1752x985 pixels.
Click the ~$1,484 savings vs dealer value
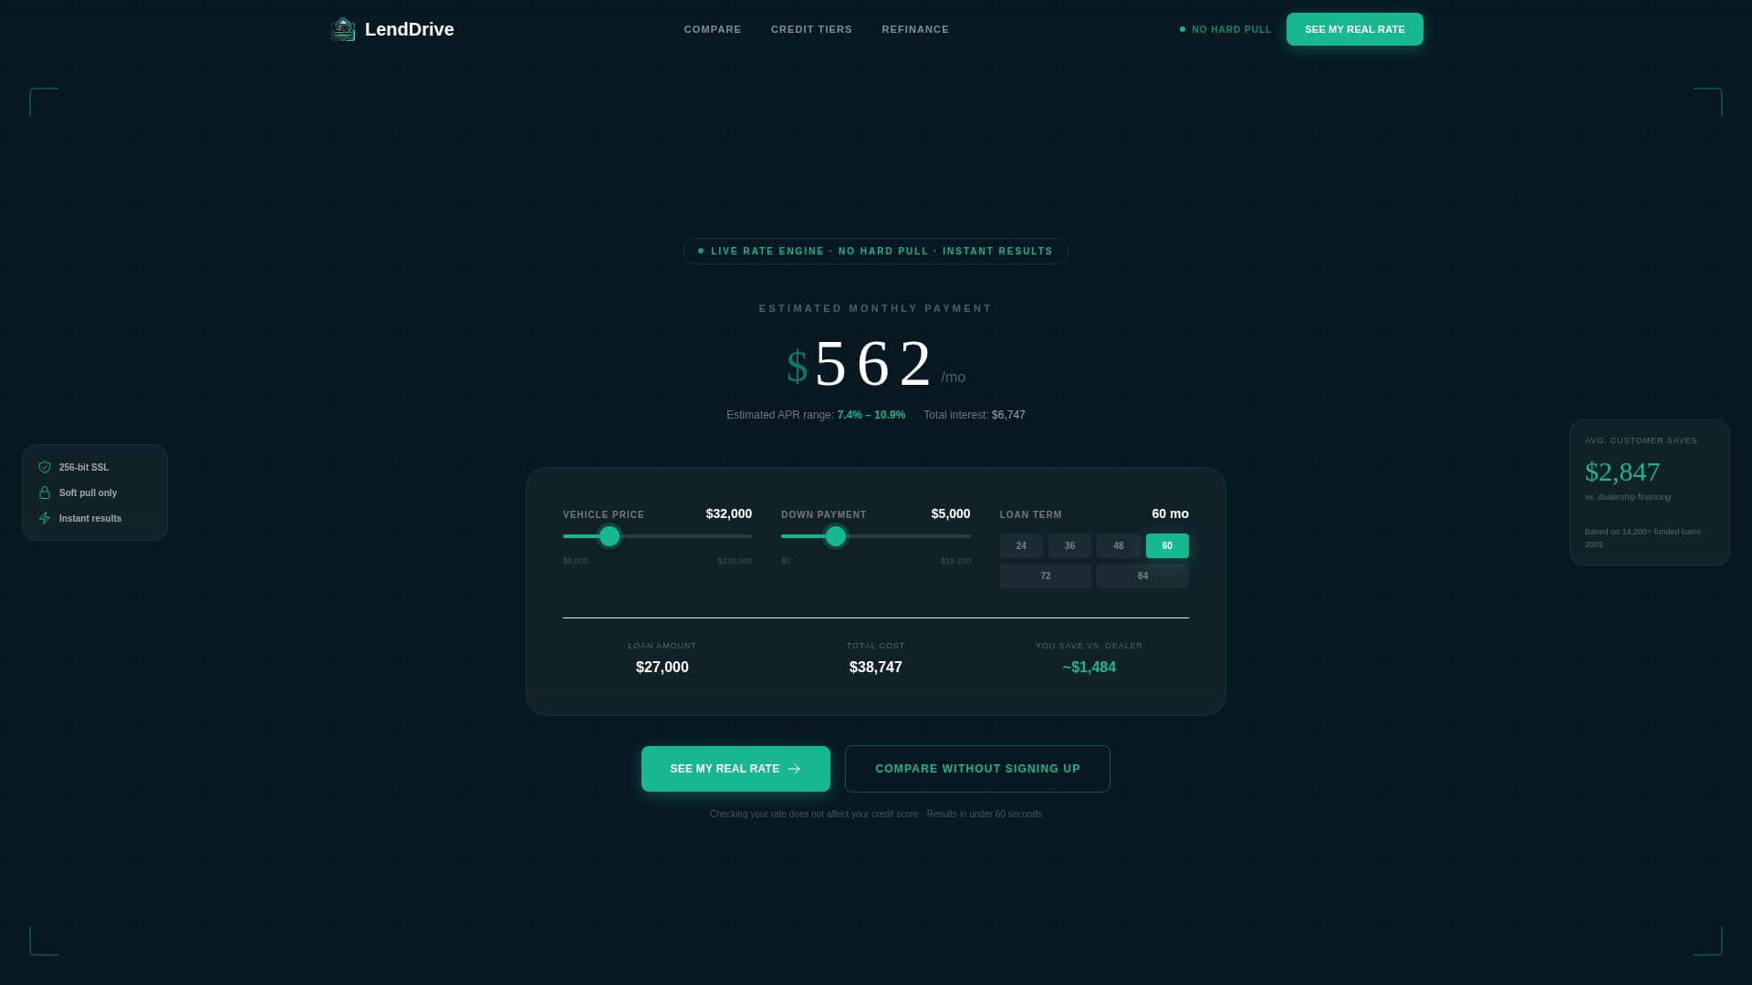coord(1090,668)
